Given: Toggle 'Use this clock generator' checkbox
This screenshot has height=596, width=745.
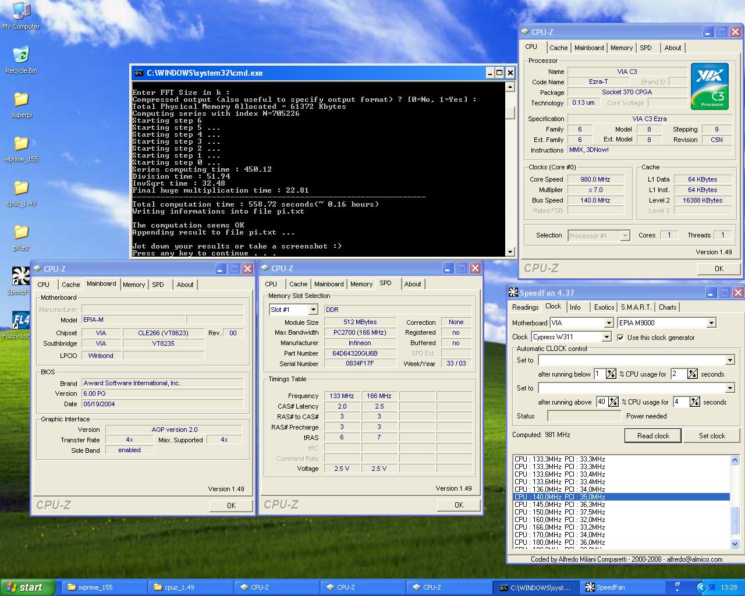Looking at the screenshot, I should tap(620, 337).
